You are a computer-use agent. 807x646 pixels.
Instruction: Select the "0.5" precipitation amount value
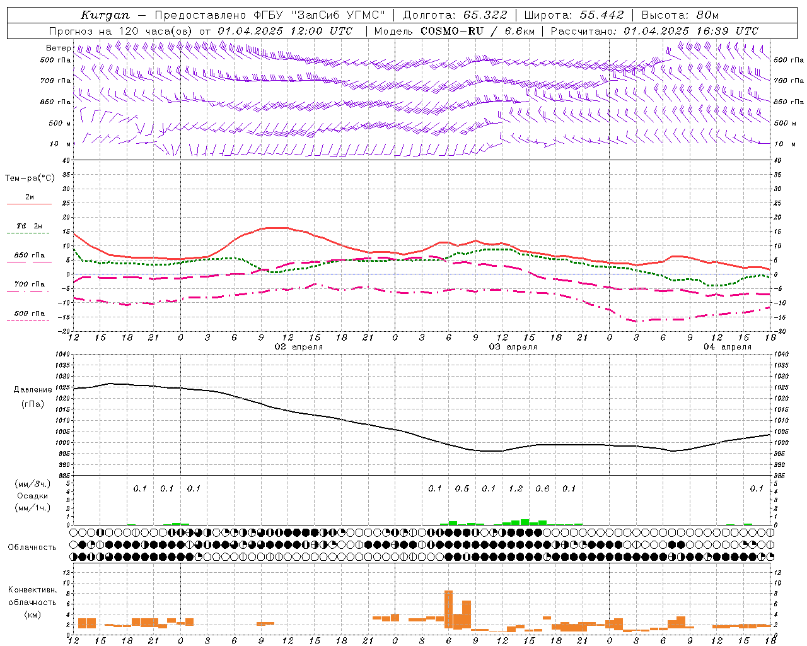tap(462, 488)
